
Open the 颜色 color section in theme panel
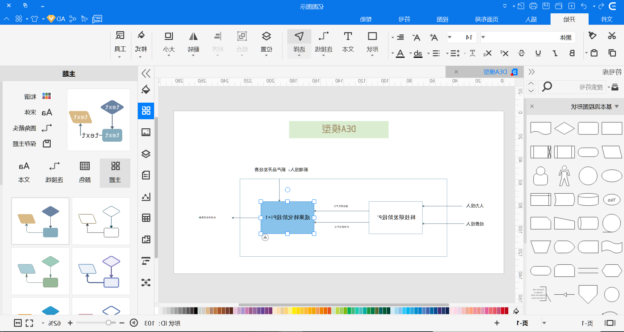point(85,172)
